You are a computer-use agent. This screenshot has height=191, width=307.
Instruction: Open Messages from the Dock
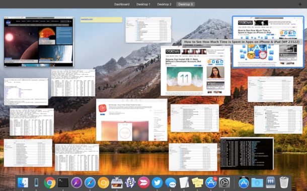[171, 182]
